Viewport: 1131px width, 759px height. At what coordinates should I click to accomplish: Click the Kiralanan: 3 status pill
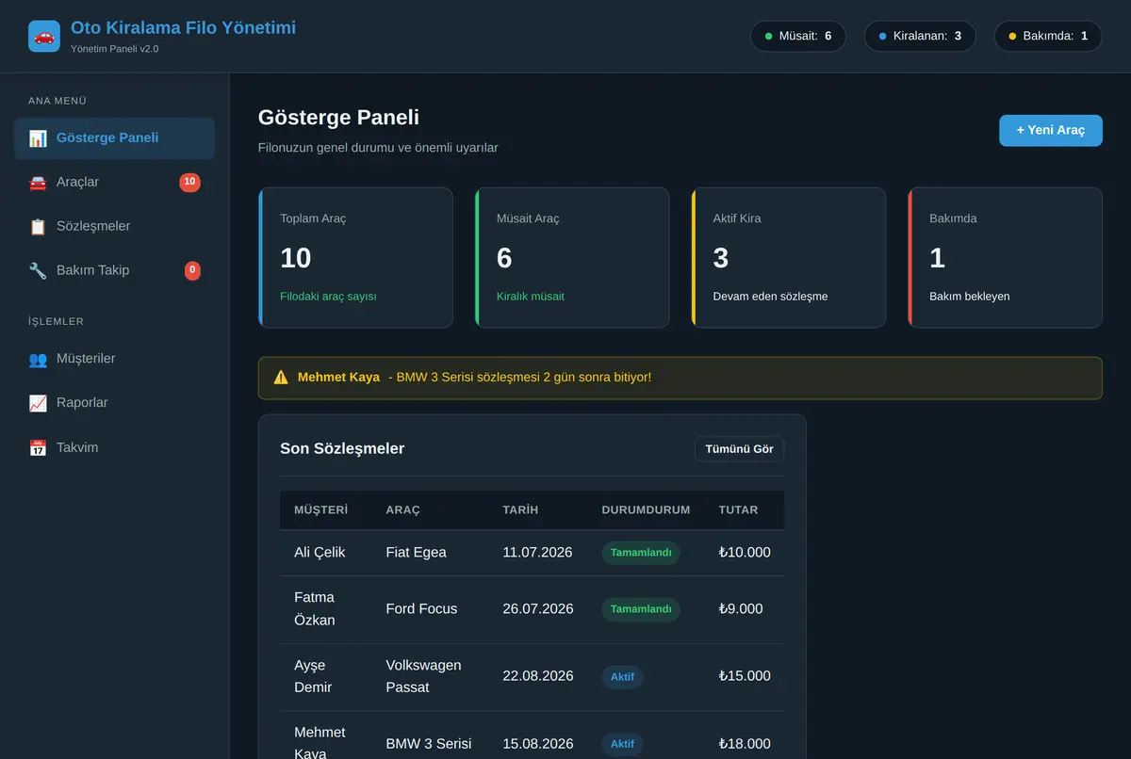pos(920,36)
